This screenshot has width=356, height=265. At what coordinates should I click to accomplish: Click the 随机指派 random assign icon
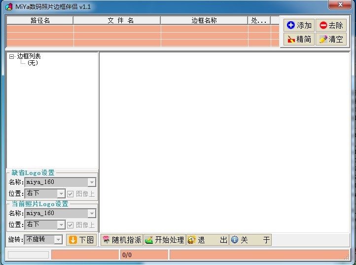point(121,240)
